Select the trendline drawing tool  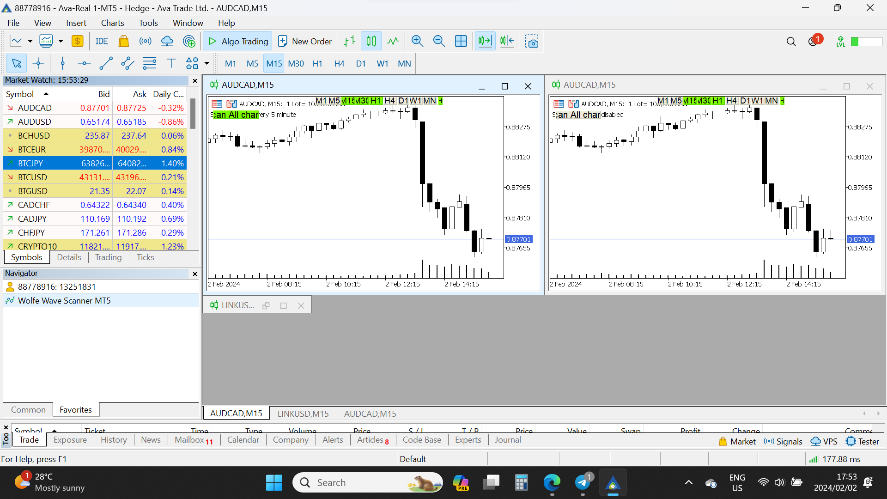[106, 63]
